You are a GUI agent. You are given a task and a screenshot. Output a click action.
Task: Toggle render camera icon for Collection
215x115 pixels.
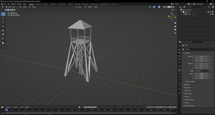[213, 12]
